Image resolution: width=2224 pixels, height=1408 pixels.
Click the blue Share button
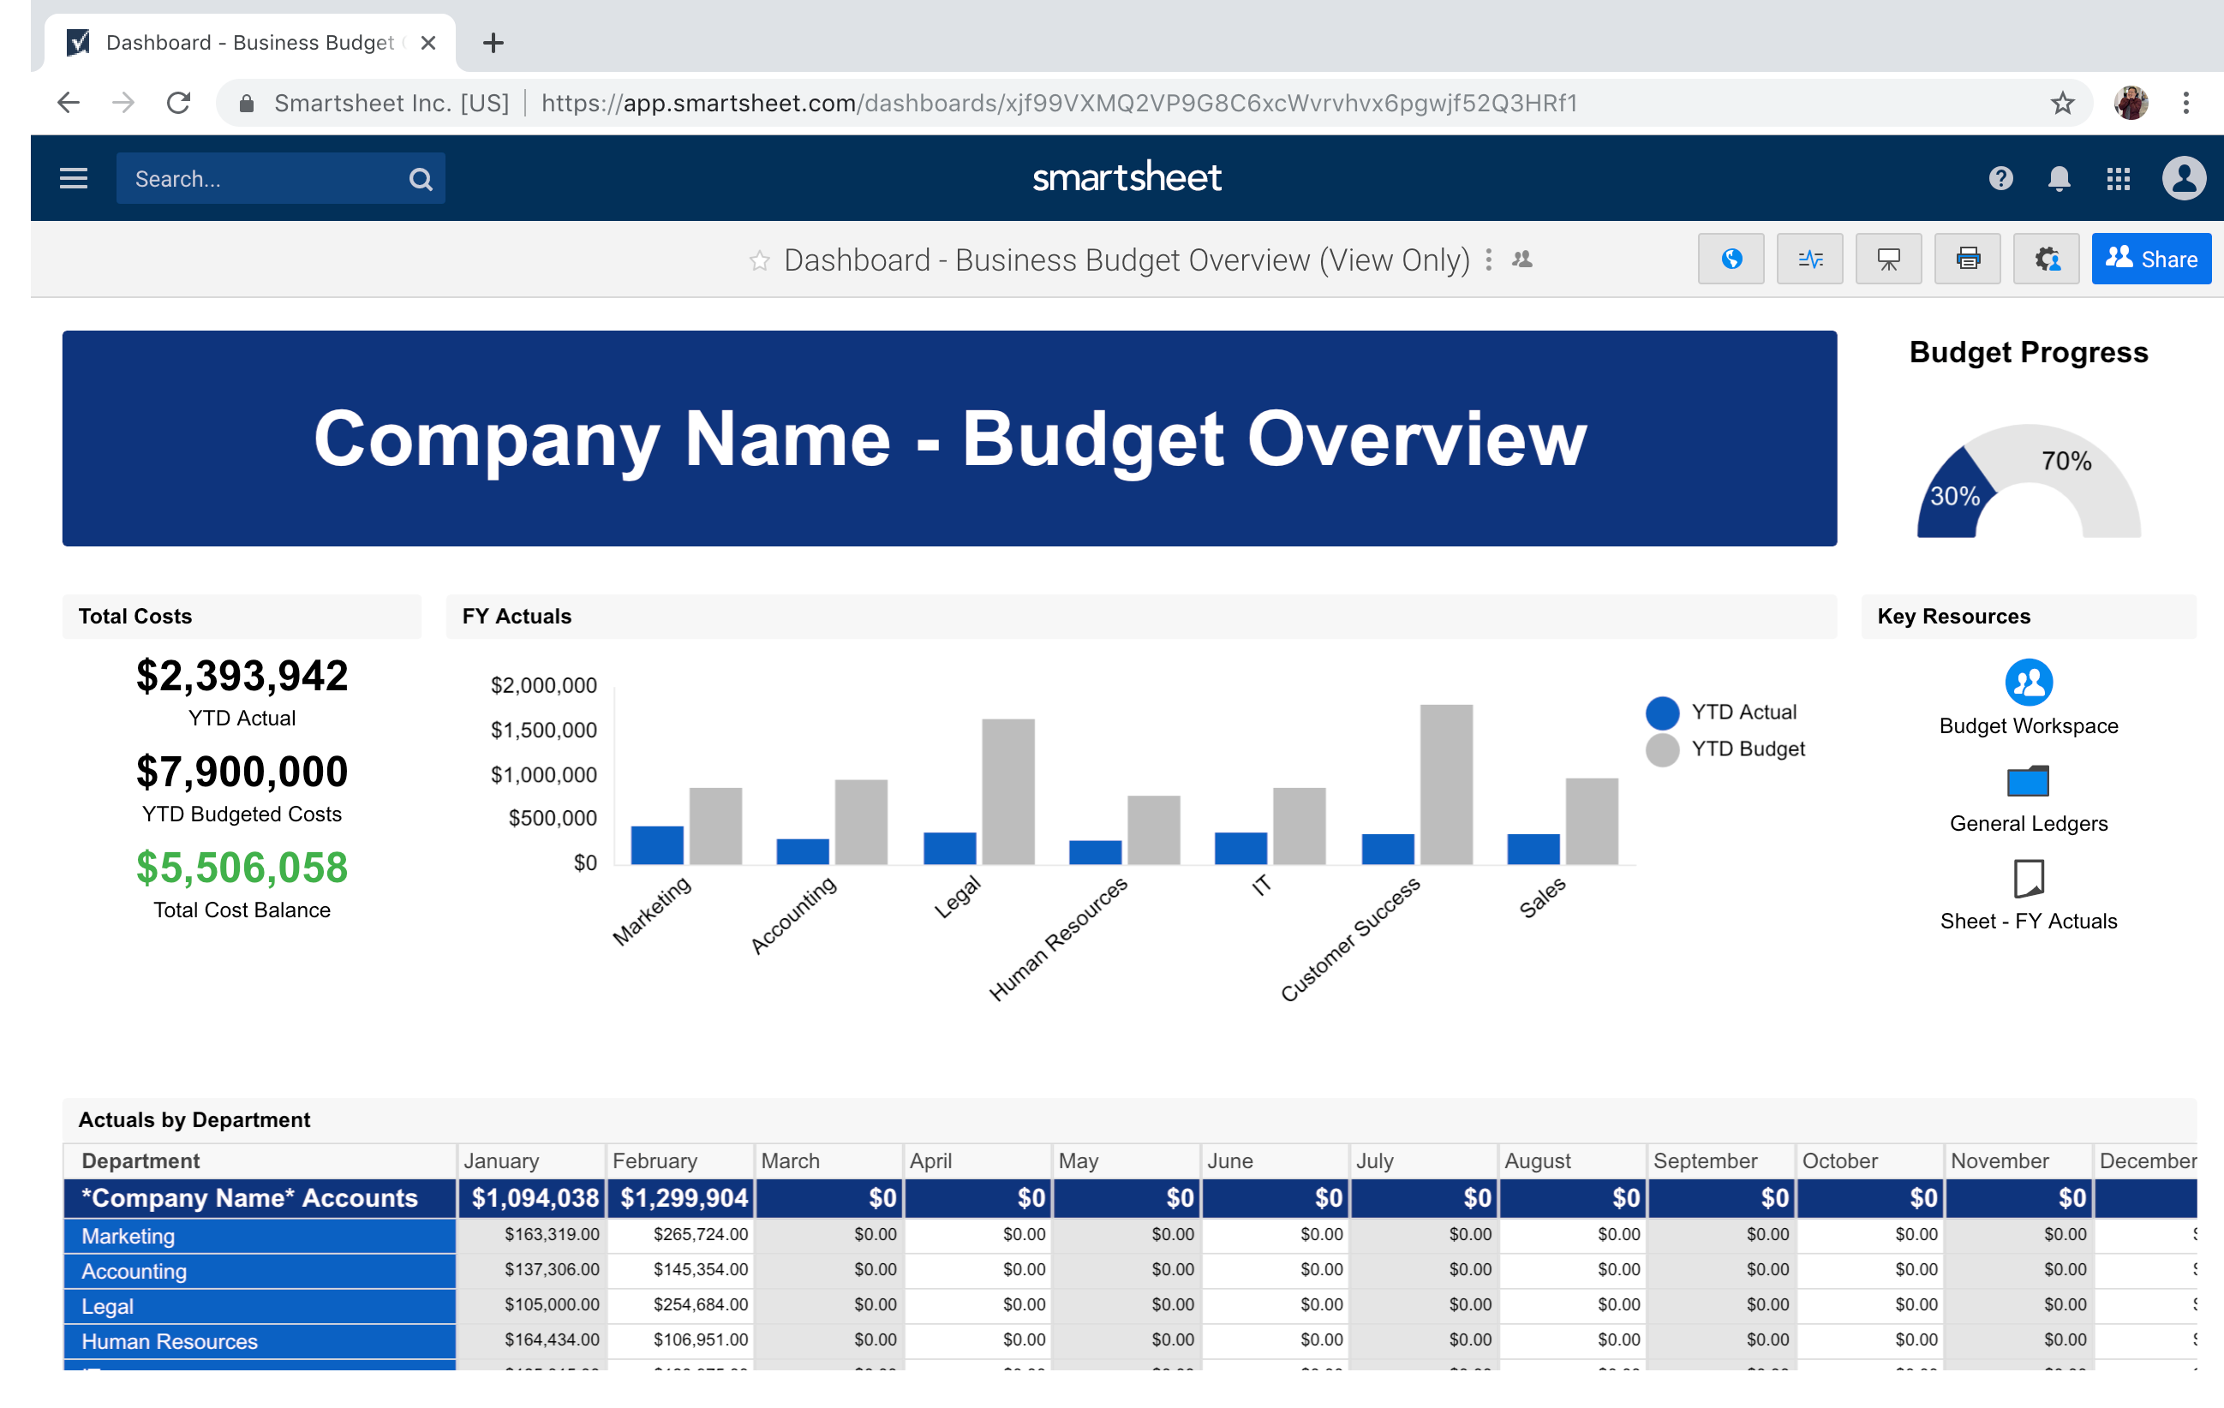2150,260
